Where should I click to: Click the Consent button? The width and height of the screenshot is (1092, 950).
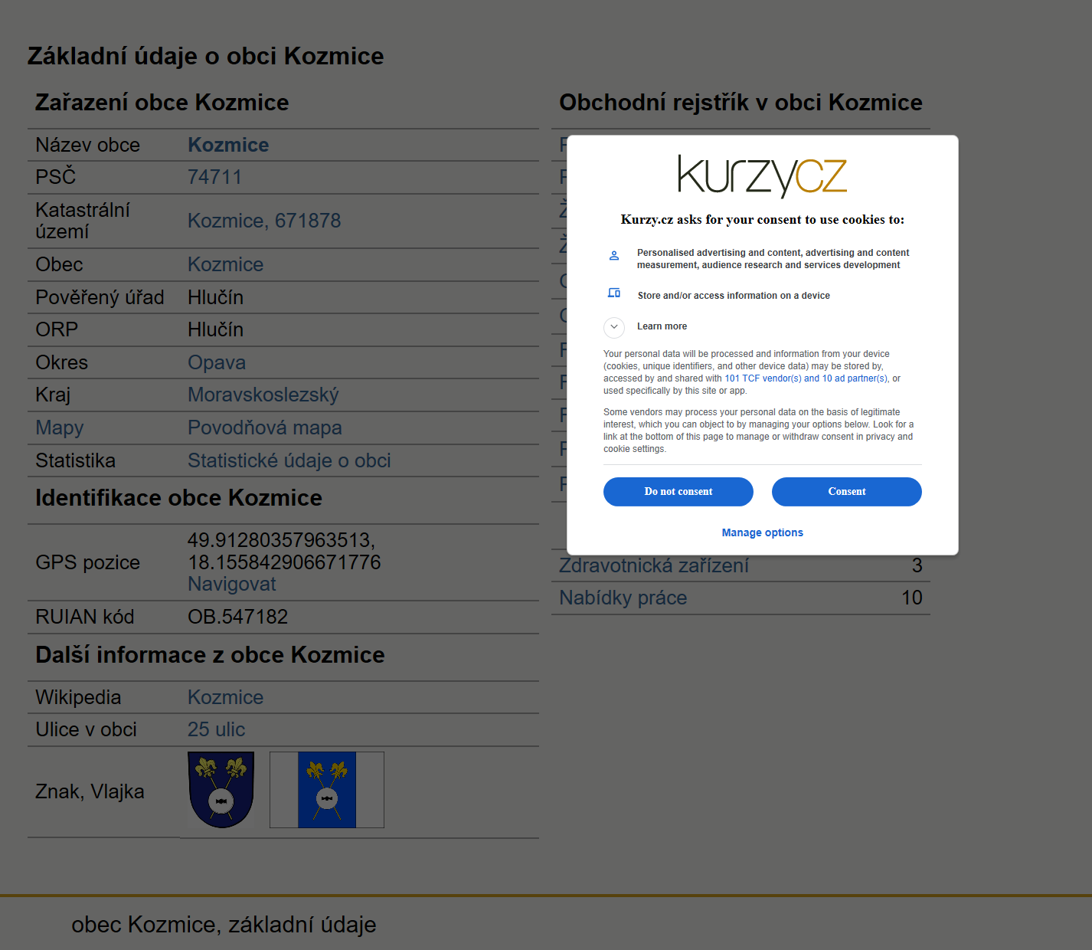846,492
